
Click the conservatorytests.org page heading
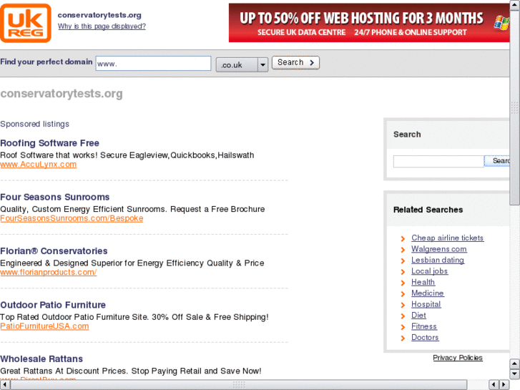click(x=62, y=94)
